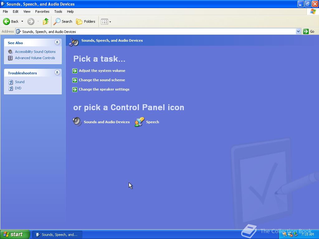Click the header Sounds, Speech music-note icon

74,42
